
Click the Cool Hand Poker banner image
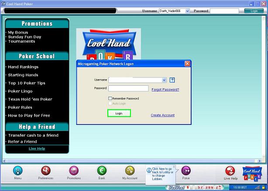[109, 44]
